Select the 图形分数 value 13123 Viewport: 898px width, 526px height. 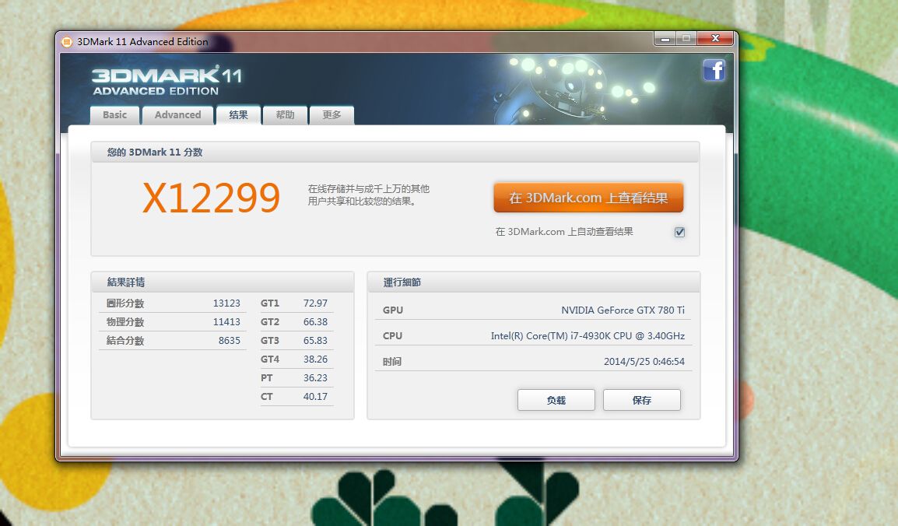click(226, 303)
